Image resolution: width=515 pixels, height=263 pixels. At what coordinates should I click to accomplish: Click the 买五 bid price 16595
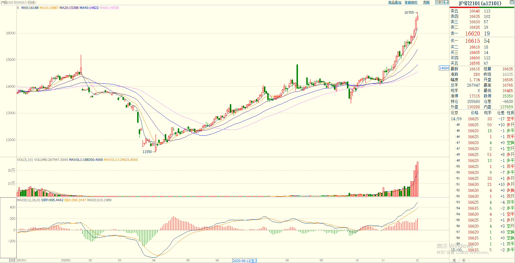pos(474,63)
